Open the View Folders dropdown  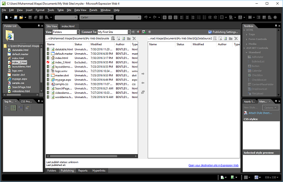click(78, 32)
